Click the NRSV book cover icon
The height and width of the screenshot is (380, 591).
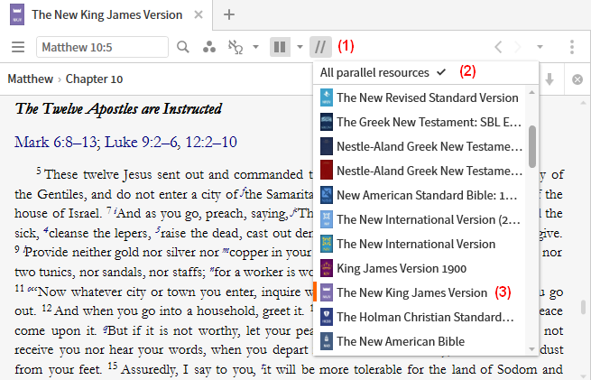coord(327,97)
